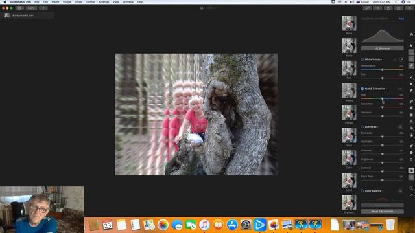Open Photos app in the Dock
The image size is (415, 233).
163,225
